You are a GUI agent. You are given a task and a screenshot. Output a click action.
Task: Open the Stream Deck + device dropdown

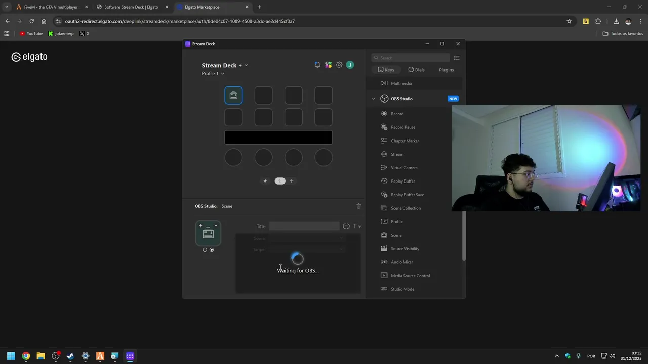tap(225, 65)
